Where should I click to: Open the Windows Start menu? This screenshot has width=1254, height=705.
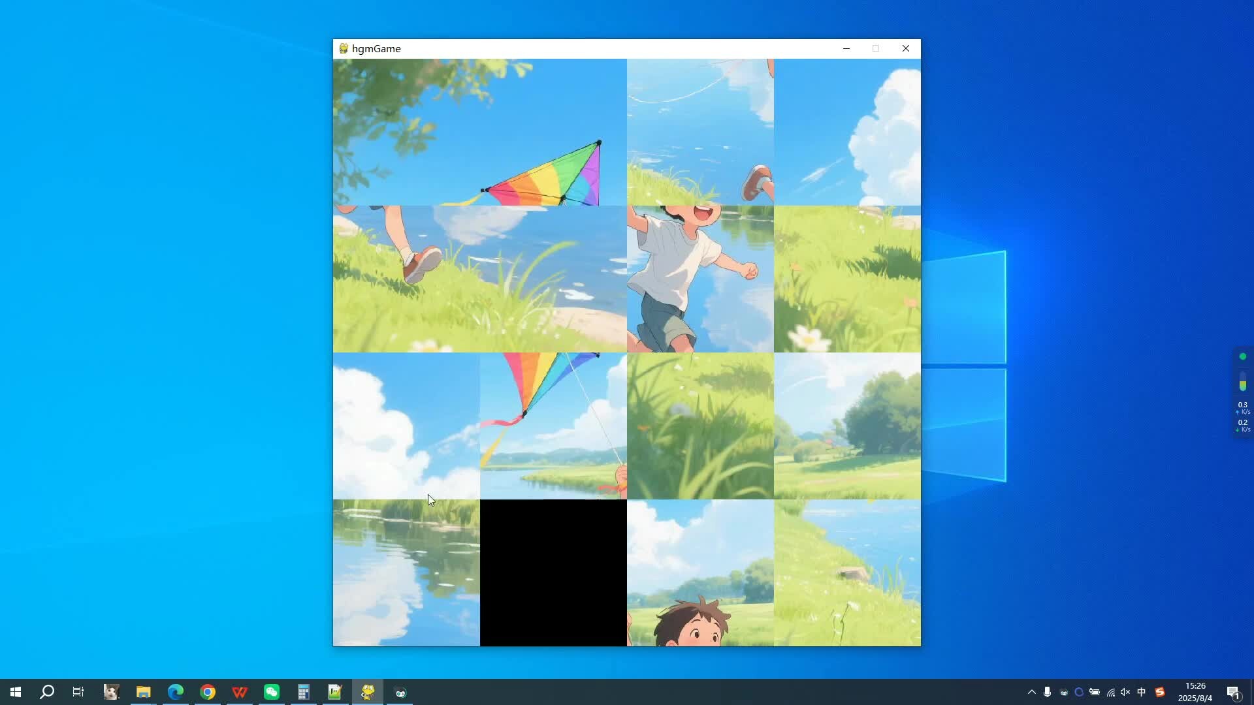[x=16, y=692]
